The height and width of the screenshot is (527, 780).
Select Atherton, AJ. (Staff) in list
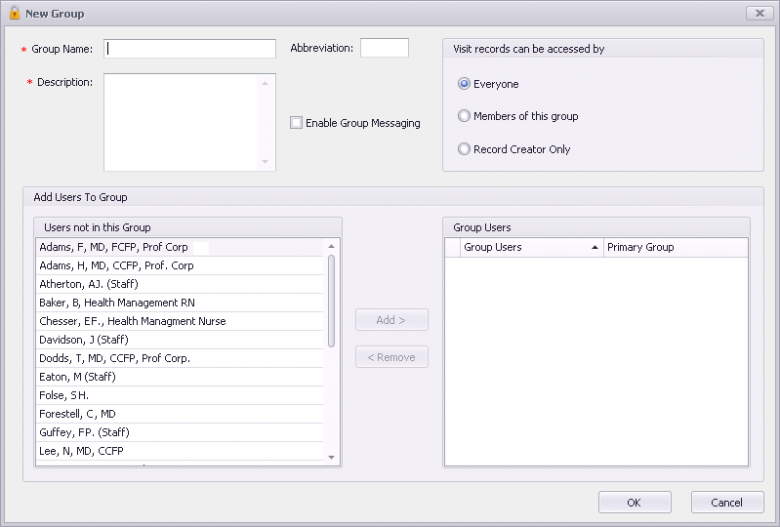pyautogui.click(x=180, y=284)
